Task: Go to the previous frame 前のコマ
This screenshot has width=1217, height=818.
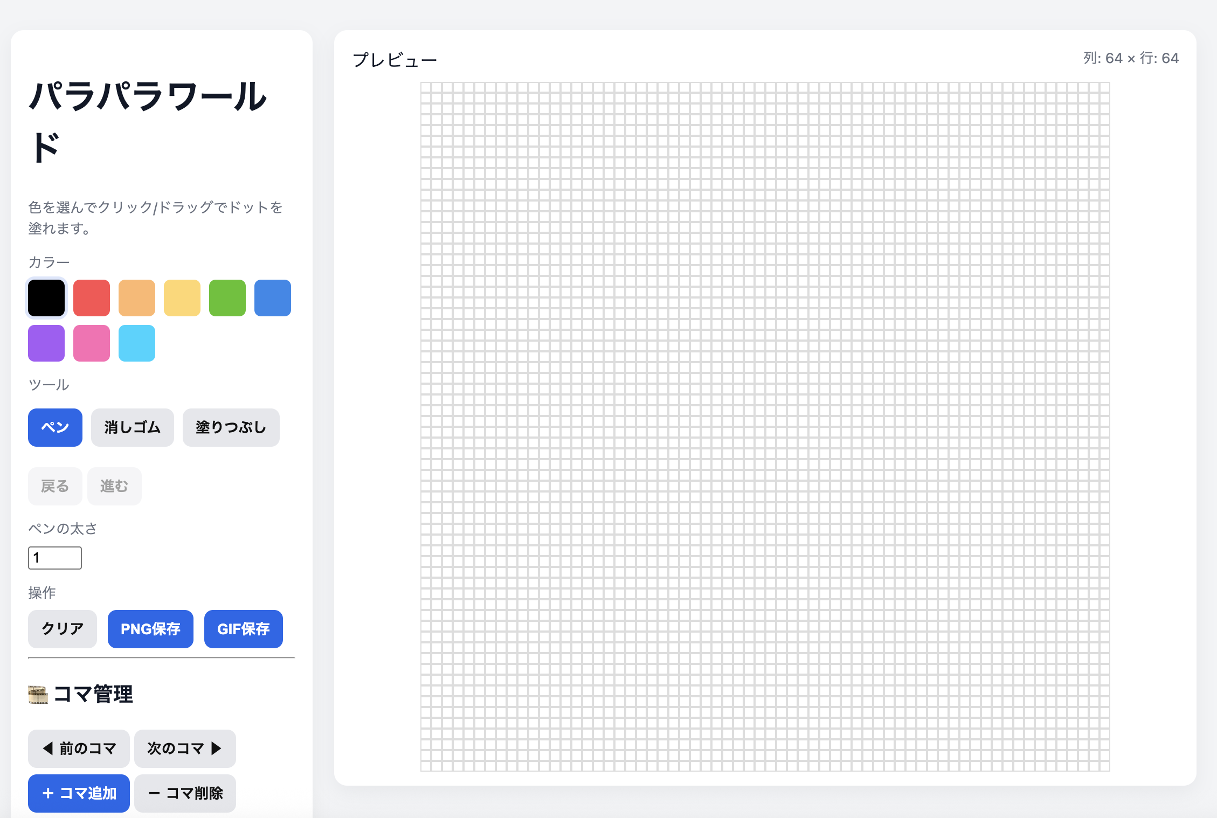Action: coord(79,748)
